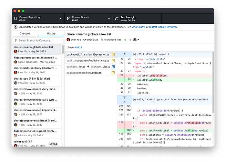Image resolution: width=226 pixels, height=162 pixels.
Task: Select the release: v3.3.4 commit
Action: [x=37, y=143]
